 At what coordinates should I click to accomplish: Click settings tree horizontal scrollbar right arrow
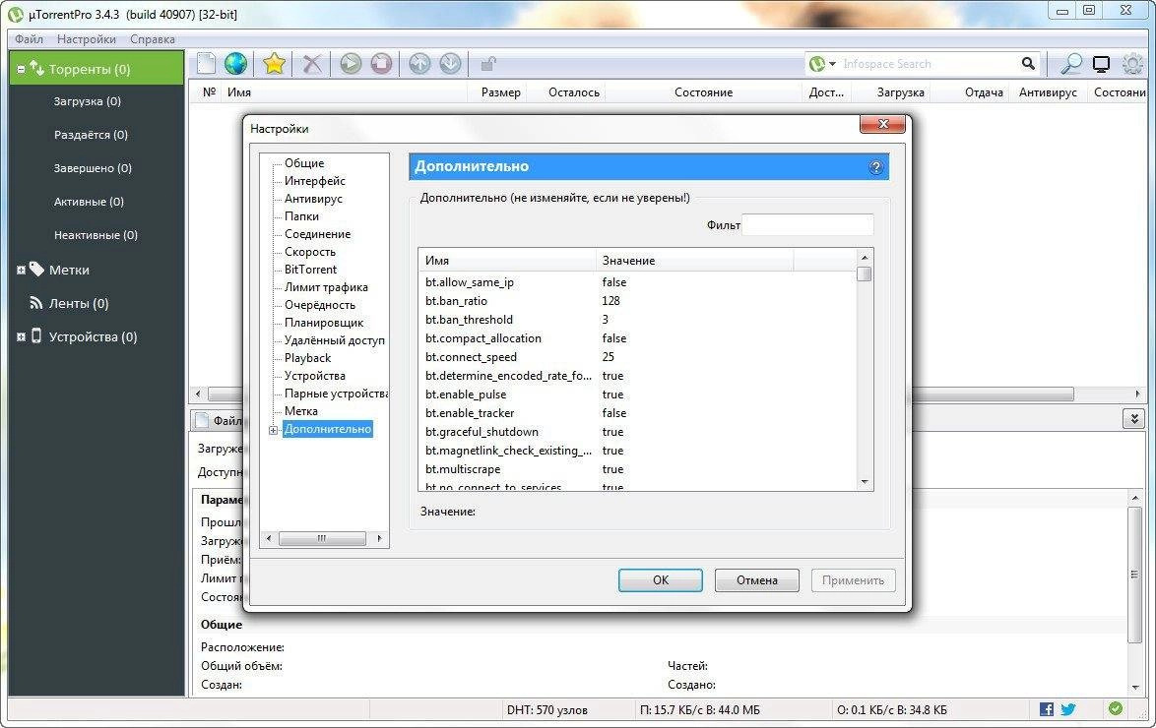(379, 539)
